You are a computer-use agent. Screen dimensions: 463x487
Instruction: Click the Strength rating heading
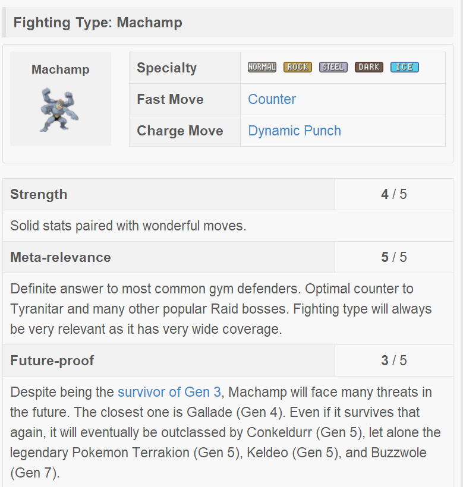[x=39, y=194]
